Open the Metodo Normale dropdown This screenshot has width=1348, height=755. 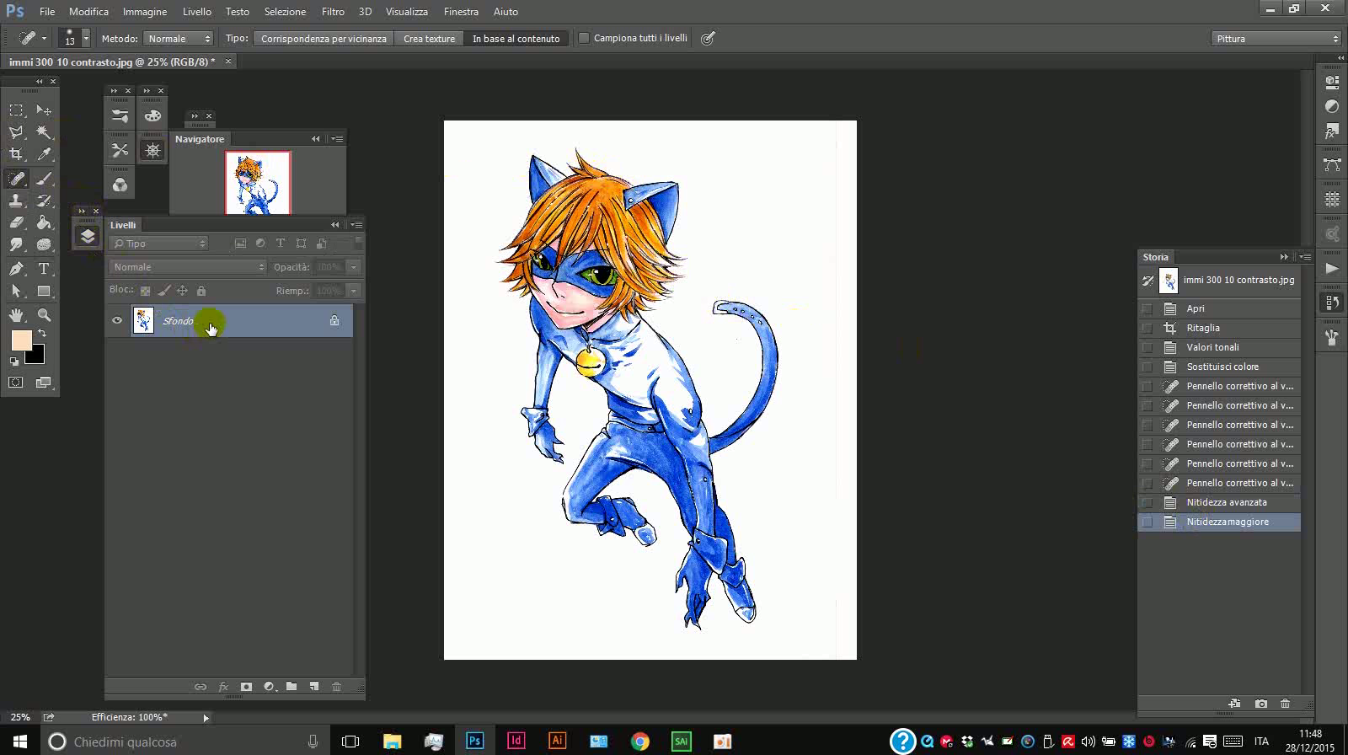pos(178,39)
